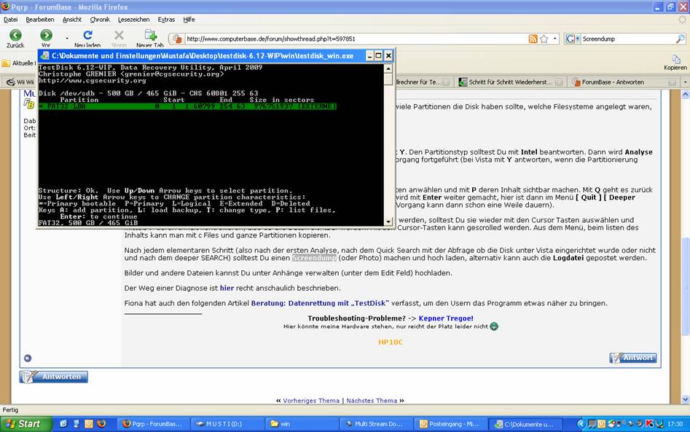Click the Antwort button inside the post
The height and width of the screenshot is (432, 690).
point(632,358)
